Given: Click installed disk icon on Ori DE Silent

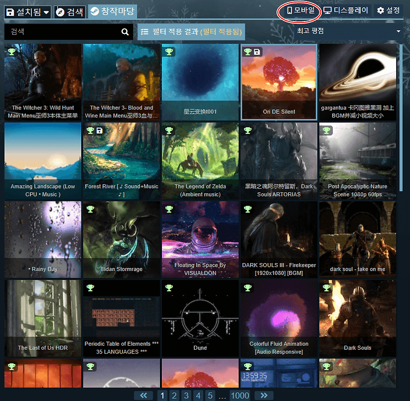Looking at the screenshot, I should [257, 52].
